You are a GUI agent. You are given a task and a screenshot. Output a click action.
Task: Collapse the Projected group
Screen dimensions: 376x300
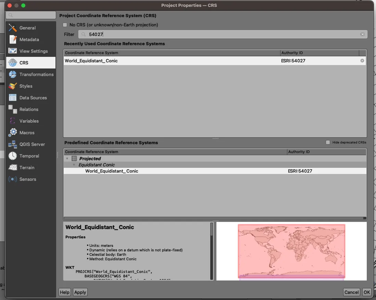click(67, 159)
